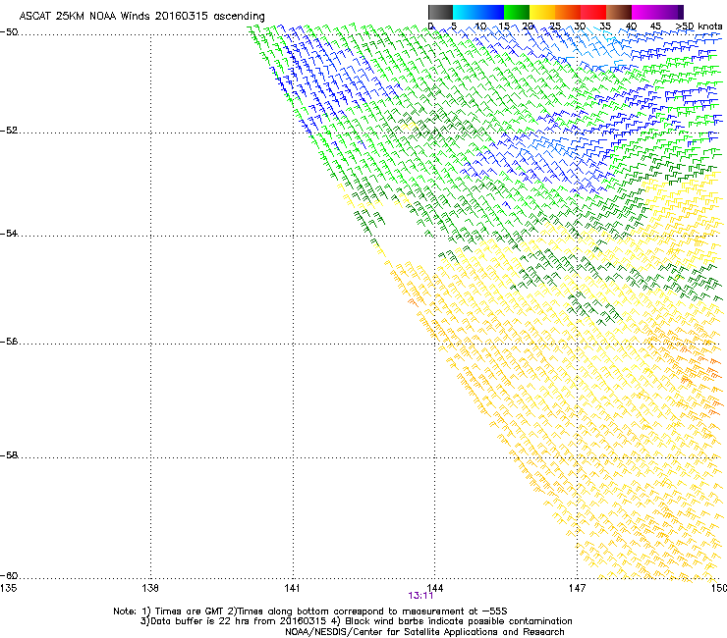Click the '147' longitude axis label
The image size is (727, 638).
coord(578,588)
